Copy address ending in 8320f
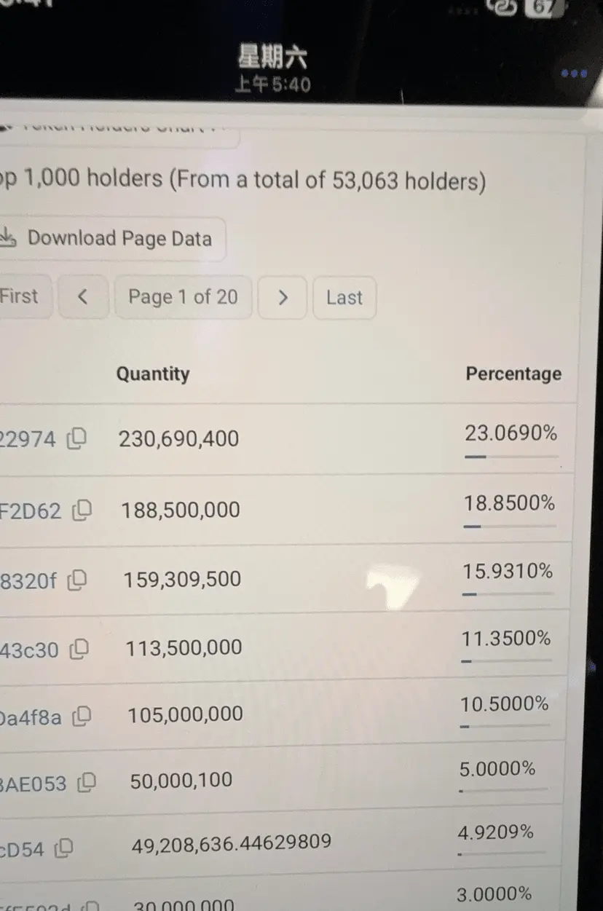The height and width of the screenshot is (911, 603). tap(77, 580)
